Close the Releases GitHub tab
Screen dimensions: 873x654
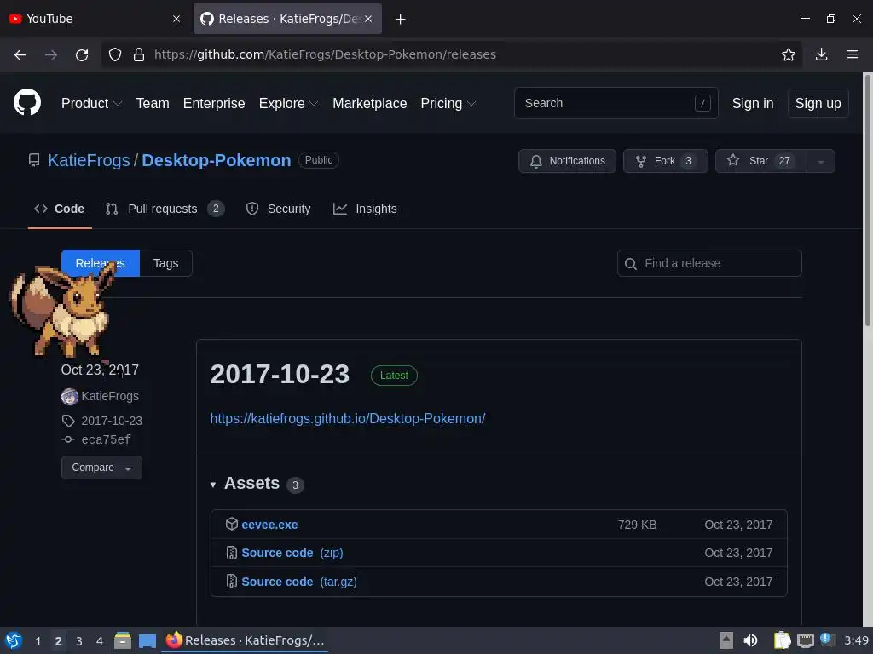click(368, 19)
